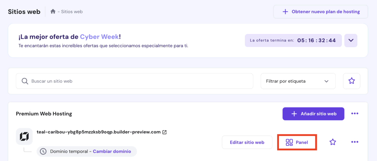Click the Cambiar dominio link

112,151
